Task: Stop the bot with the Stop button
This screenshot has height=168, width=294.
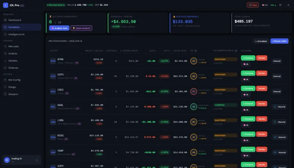Action: click(x=253, y=5)
